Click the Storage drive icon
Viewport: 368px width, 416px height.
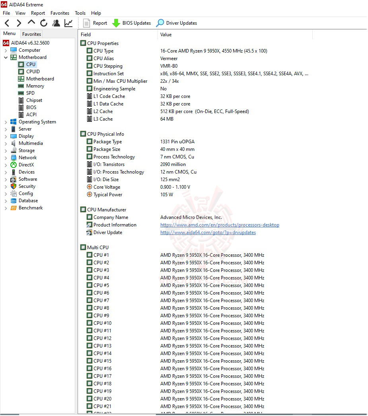tap(14, 150)
